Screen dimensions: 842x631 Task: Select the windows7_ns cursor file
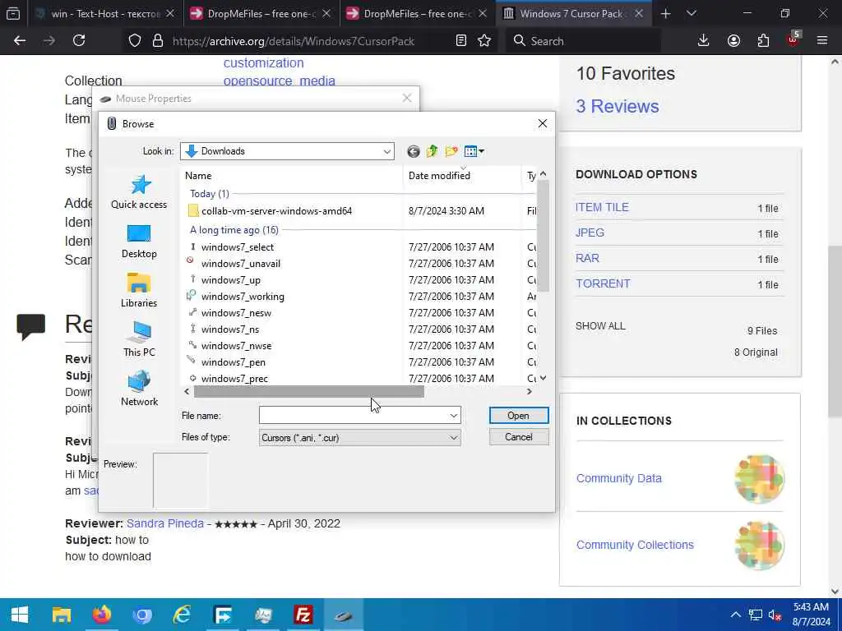(224, 329)
